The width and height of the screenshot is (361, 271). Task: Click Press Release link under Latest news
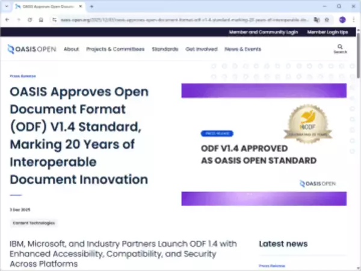pyautogui.click(x=272, y=266)
